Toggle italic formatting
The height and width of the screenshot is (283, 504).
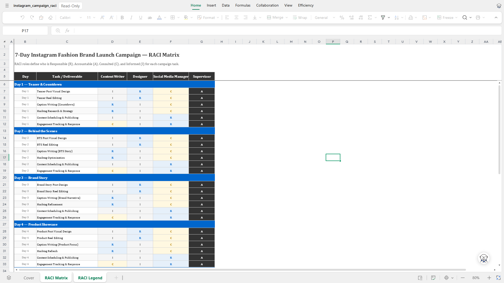click(131, 18)
